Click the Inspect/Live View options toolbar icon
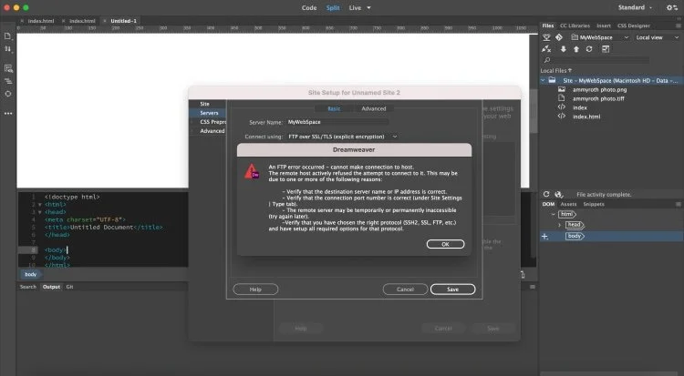 [x=8, y=68]
